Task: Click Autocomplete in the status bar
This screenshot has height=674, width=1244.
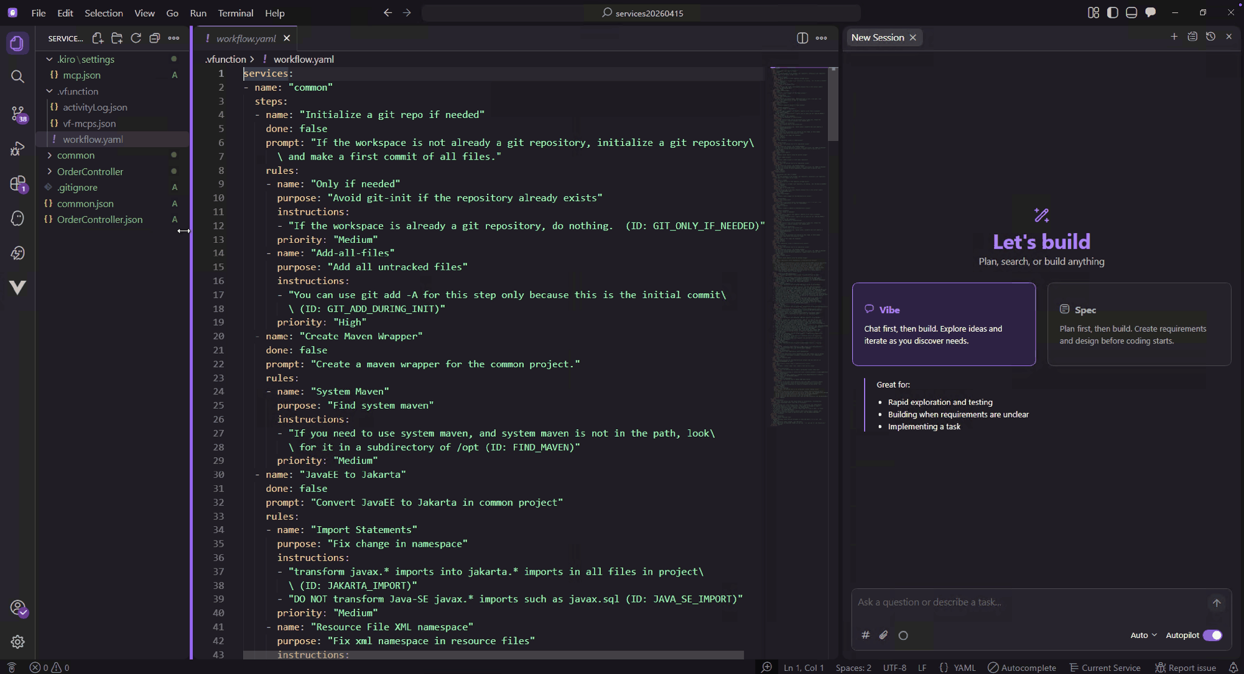Action: (x=1022, y=667)
